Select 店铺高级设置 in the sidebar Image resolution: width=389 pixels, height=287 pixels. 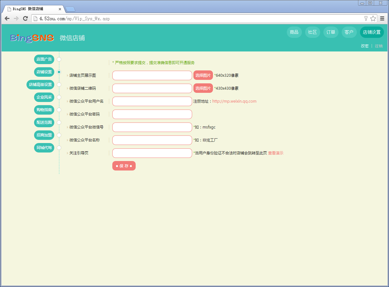click(x=40, y=85)
